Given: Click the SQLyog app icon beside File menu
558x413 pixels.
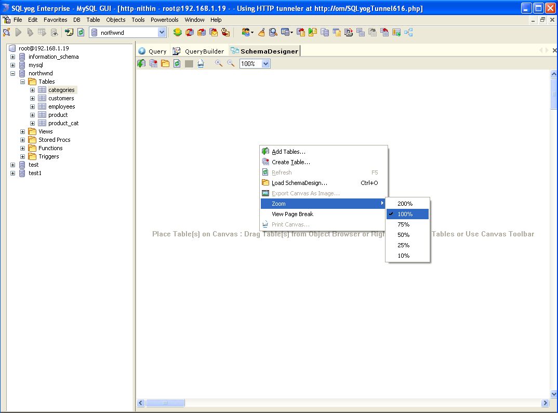Looking at the screenshot, I should pyautogui.click(x=6, y=20).
